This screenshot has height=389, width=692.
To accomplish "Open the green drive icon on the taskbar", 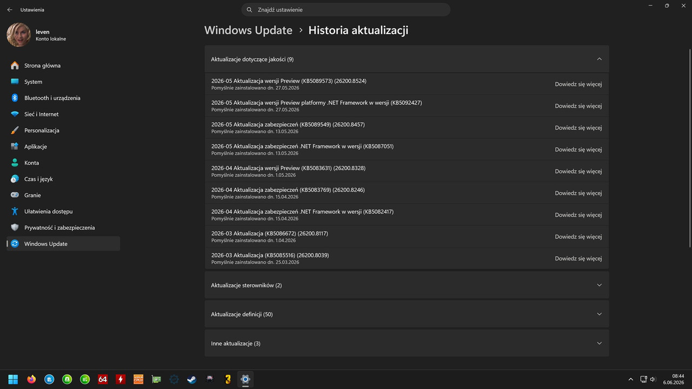I will [66, 379].
